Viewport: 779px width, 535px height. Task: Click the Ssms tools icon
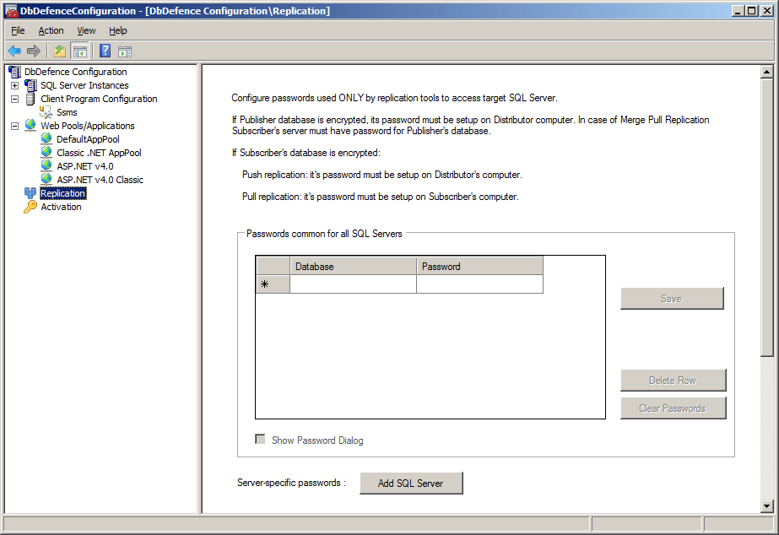click(x=46, y=112)
